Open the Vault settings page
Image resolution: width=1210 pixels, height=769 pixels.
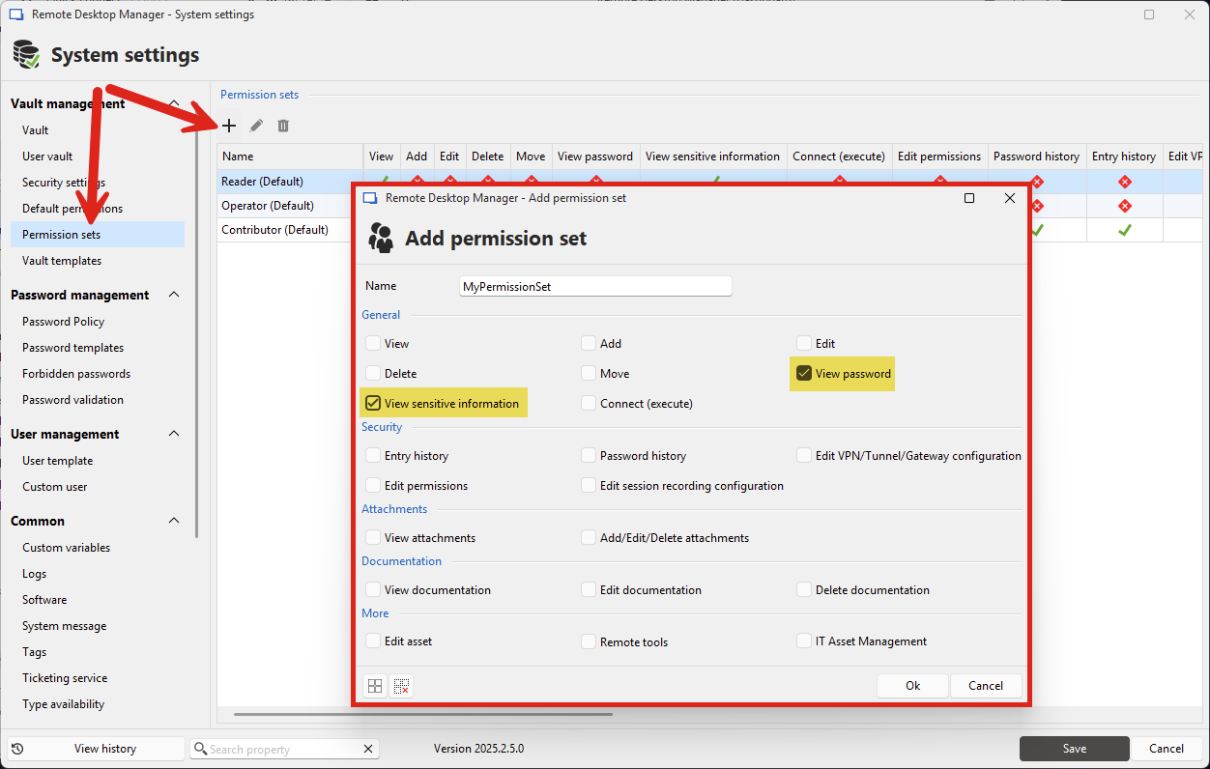(x=36, y=130)
